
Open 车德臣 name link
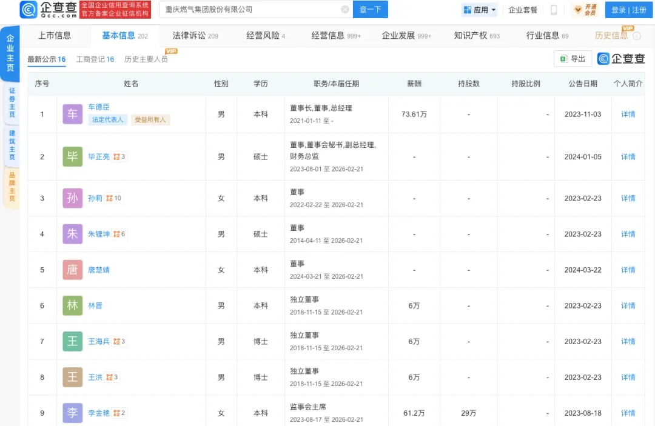point(99,107)
